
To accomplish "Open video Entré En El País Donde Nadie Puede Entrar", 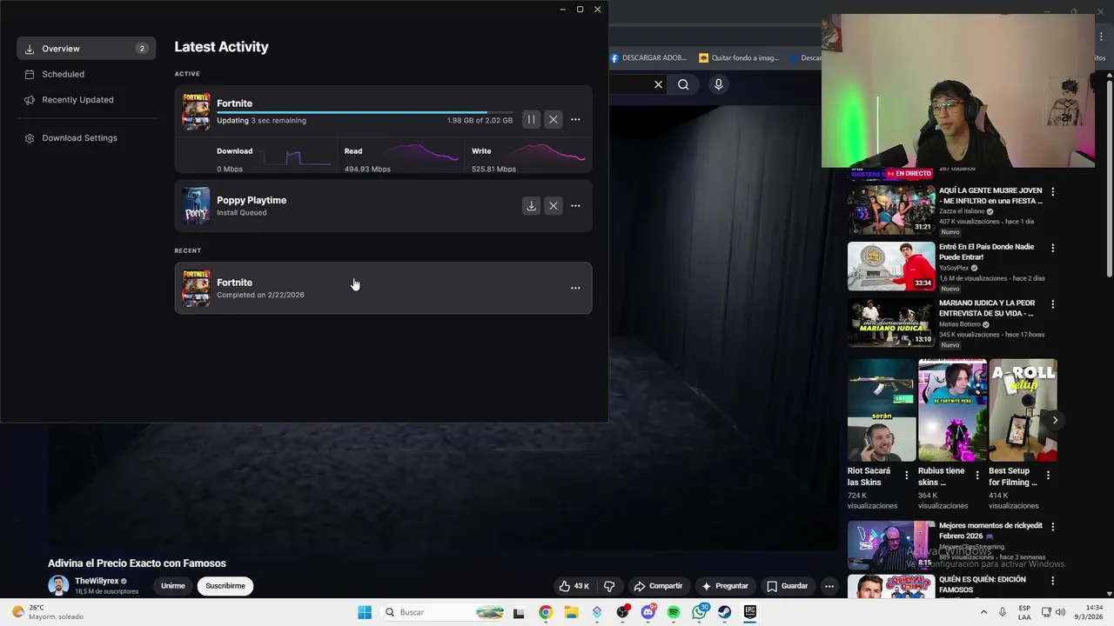I will pos(891,266).
